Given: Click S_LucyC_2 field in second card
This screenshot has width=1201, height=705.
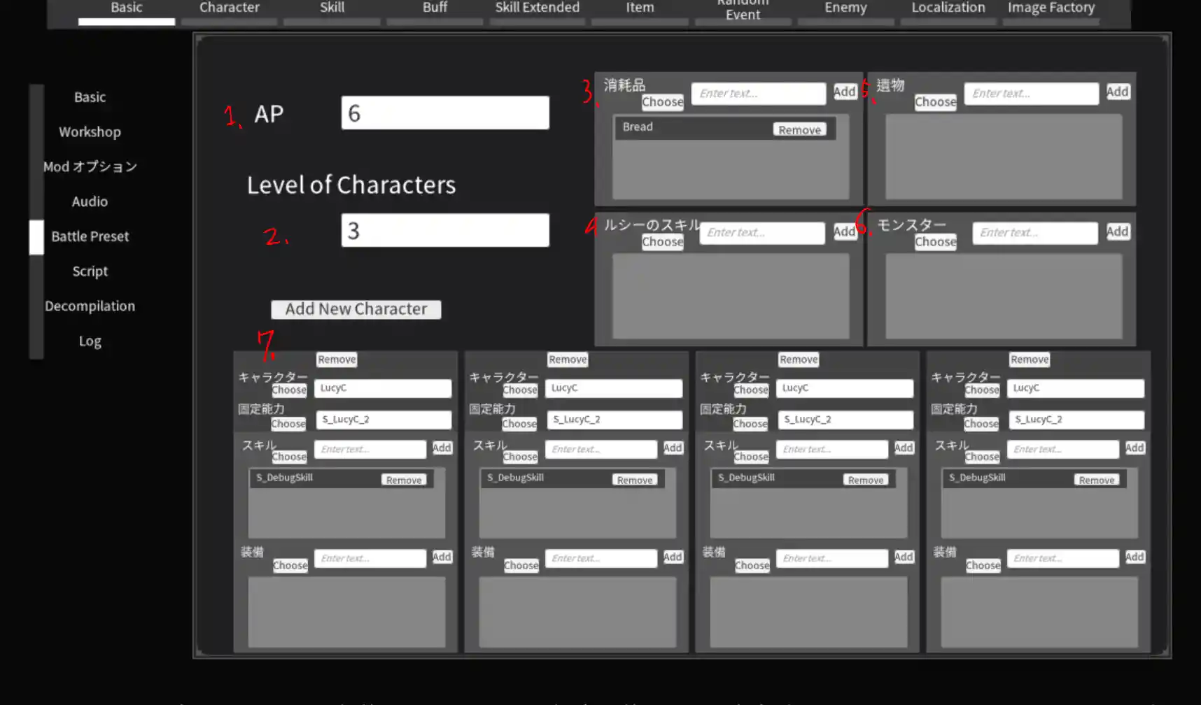Looking at the screenshot, I should [614, 420].
